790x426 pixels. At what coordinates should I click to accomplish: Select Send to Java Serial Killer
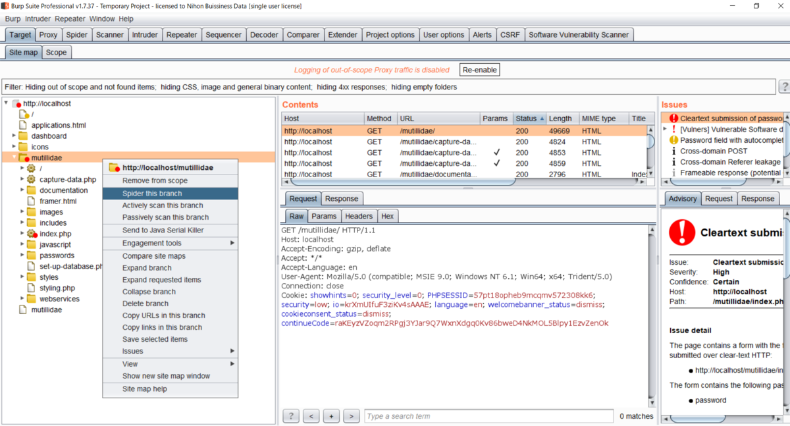[x=170, y=230]
